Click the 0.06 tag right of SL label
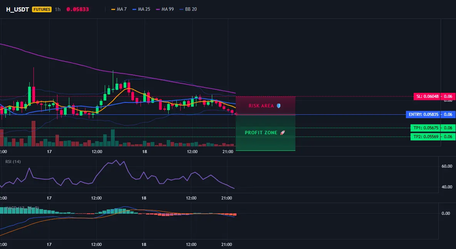 click(448, 96)
